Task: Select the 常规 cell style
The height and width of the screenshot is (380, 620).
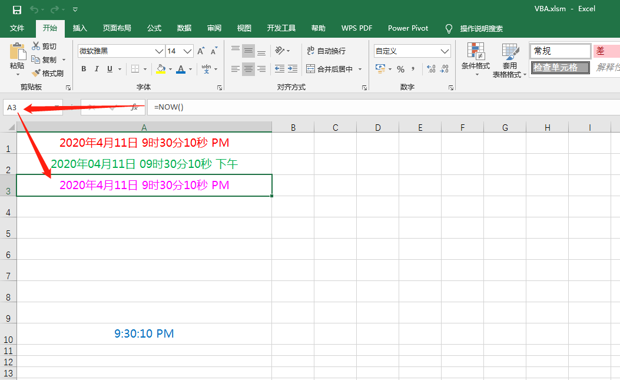Action: click(x=561, y=51)
